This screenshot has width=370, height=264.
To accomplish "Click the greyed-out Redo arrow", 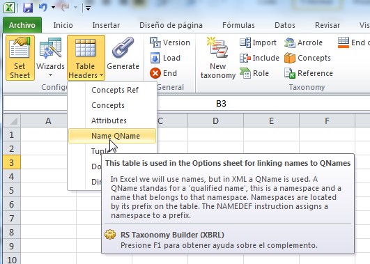I will click(x=65, y=8).
